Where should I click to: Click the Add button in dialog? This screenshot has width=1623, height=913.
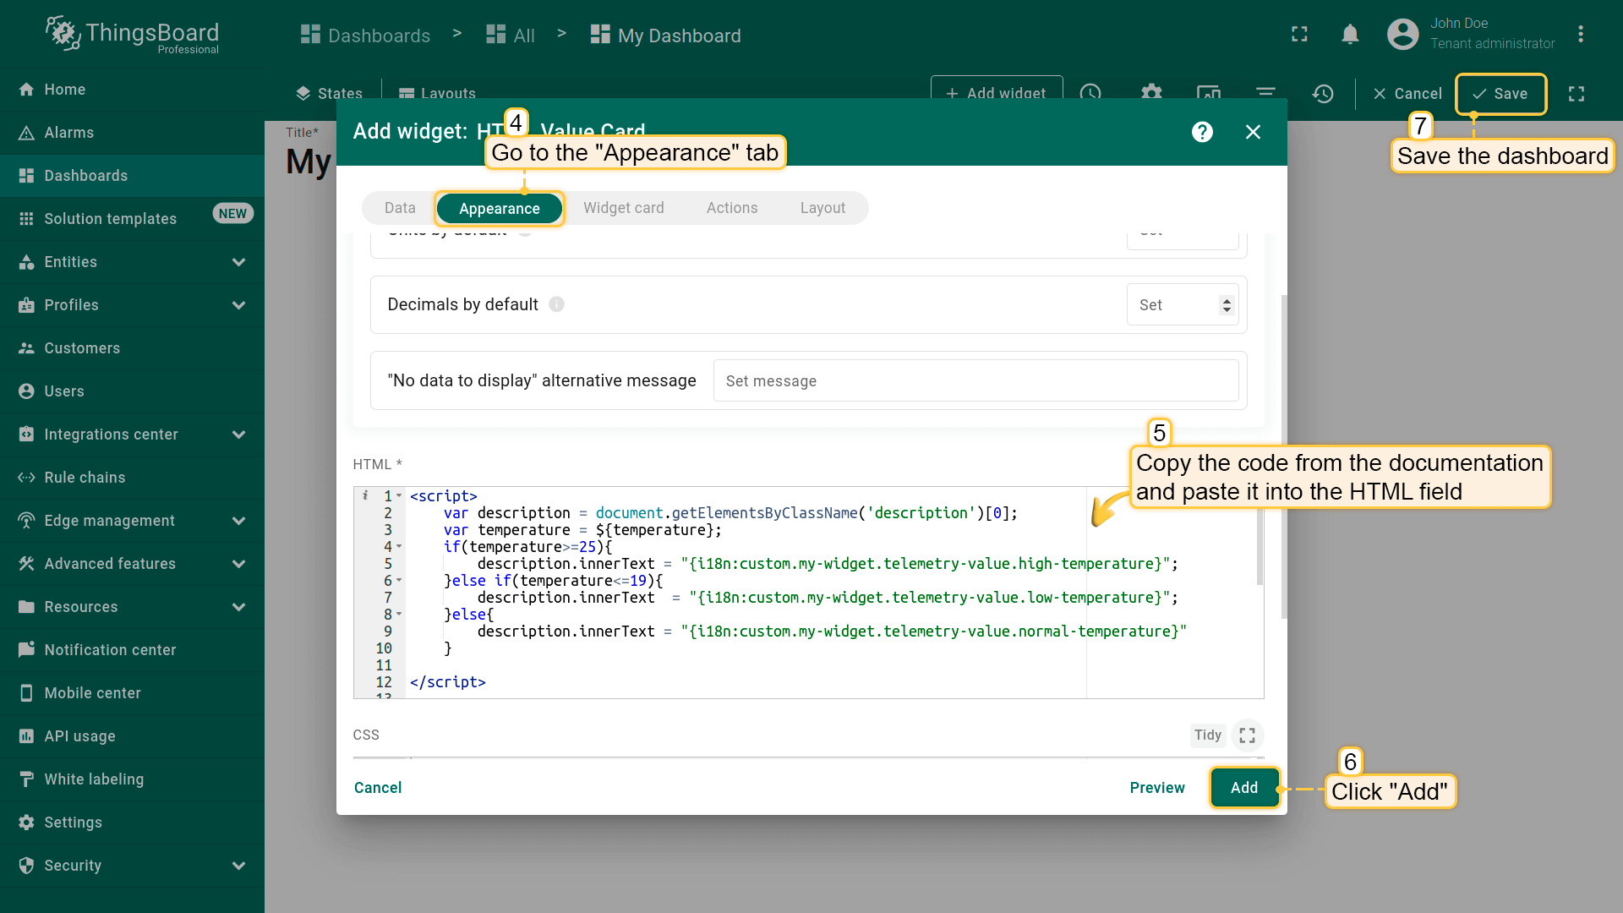pos(1243,787)
